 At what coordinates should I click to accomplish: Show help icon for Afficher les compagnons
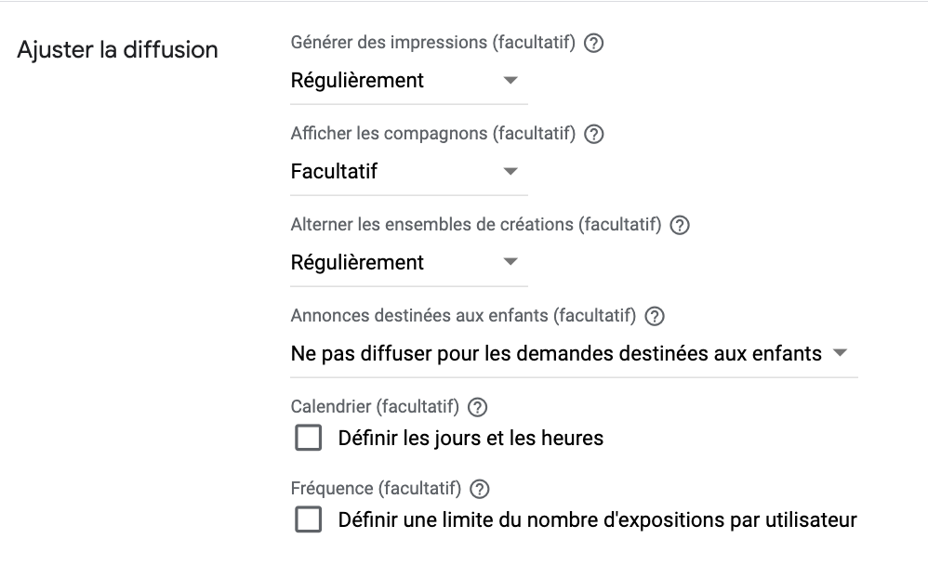[593, 135]
